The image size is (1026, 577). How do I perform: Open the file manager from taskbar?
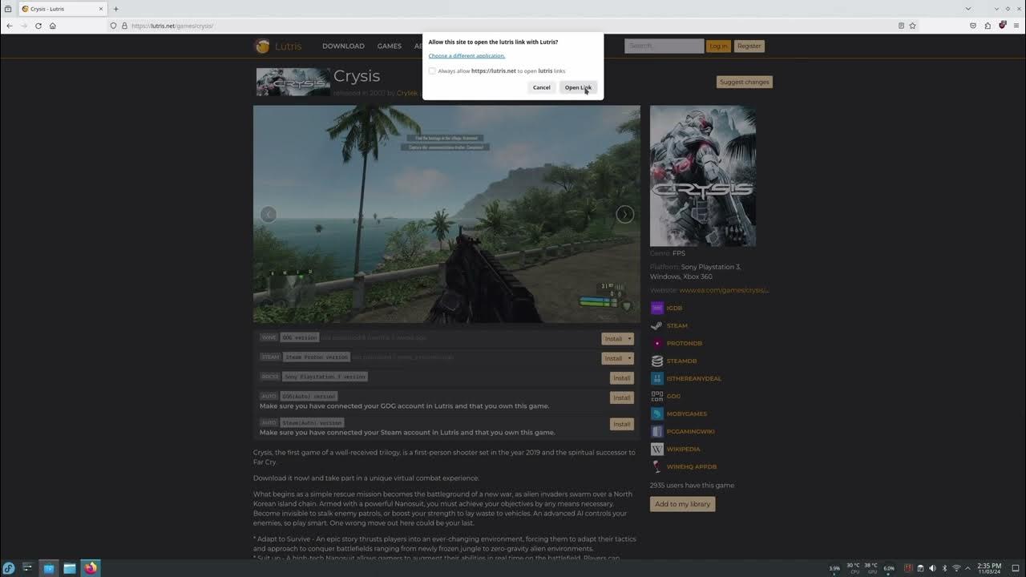click(x=70, y=568)
